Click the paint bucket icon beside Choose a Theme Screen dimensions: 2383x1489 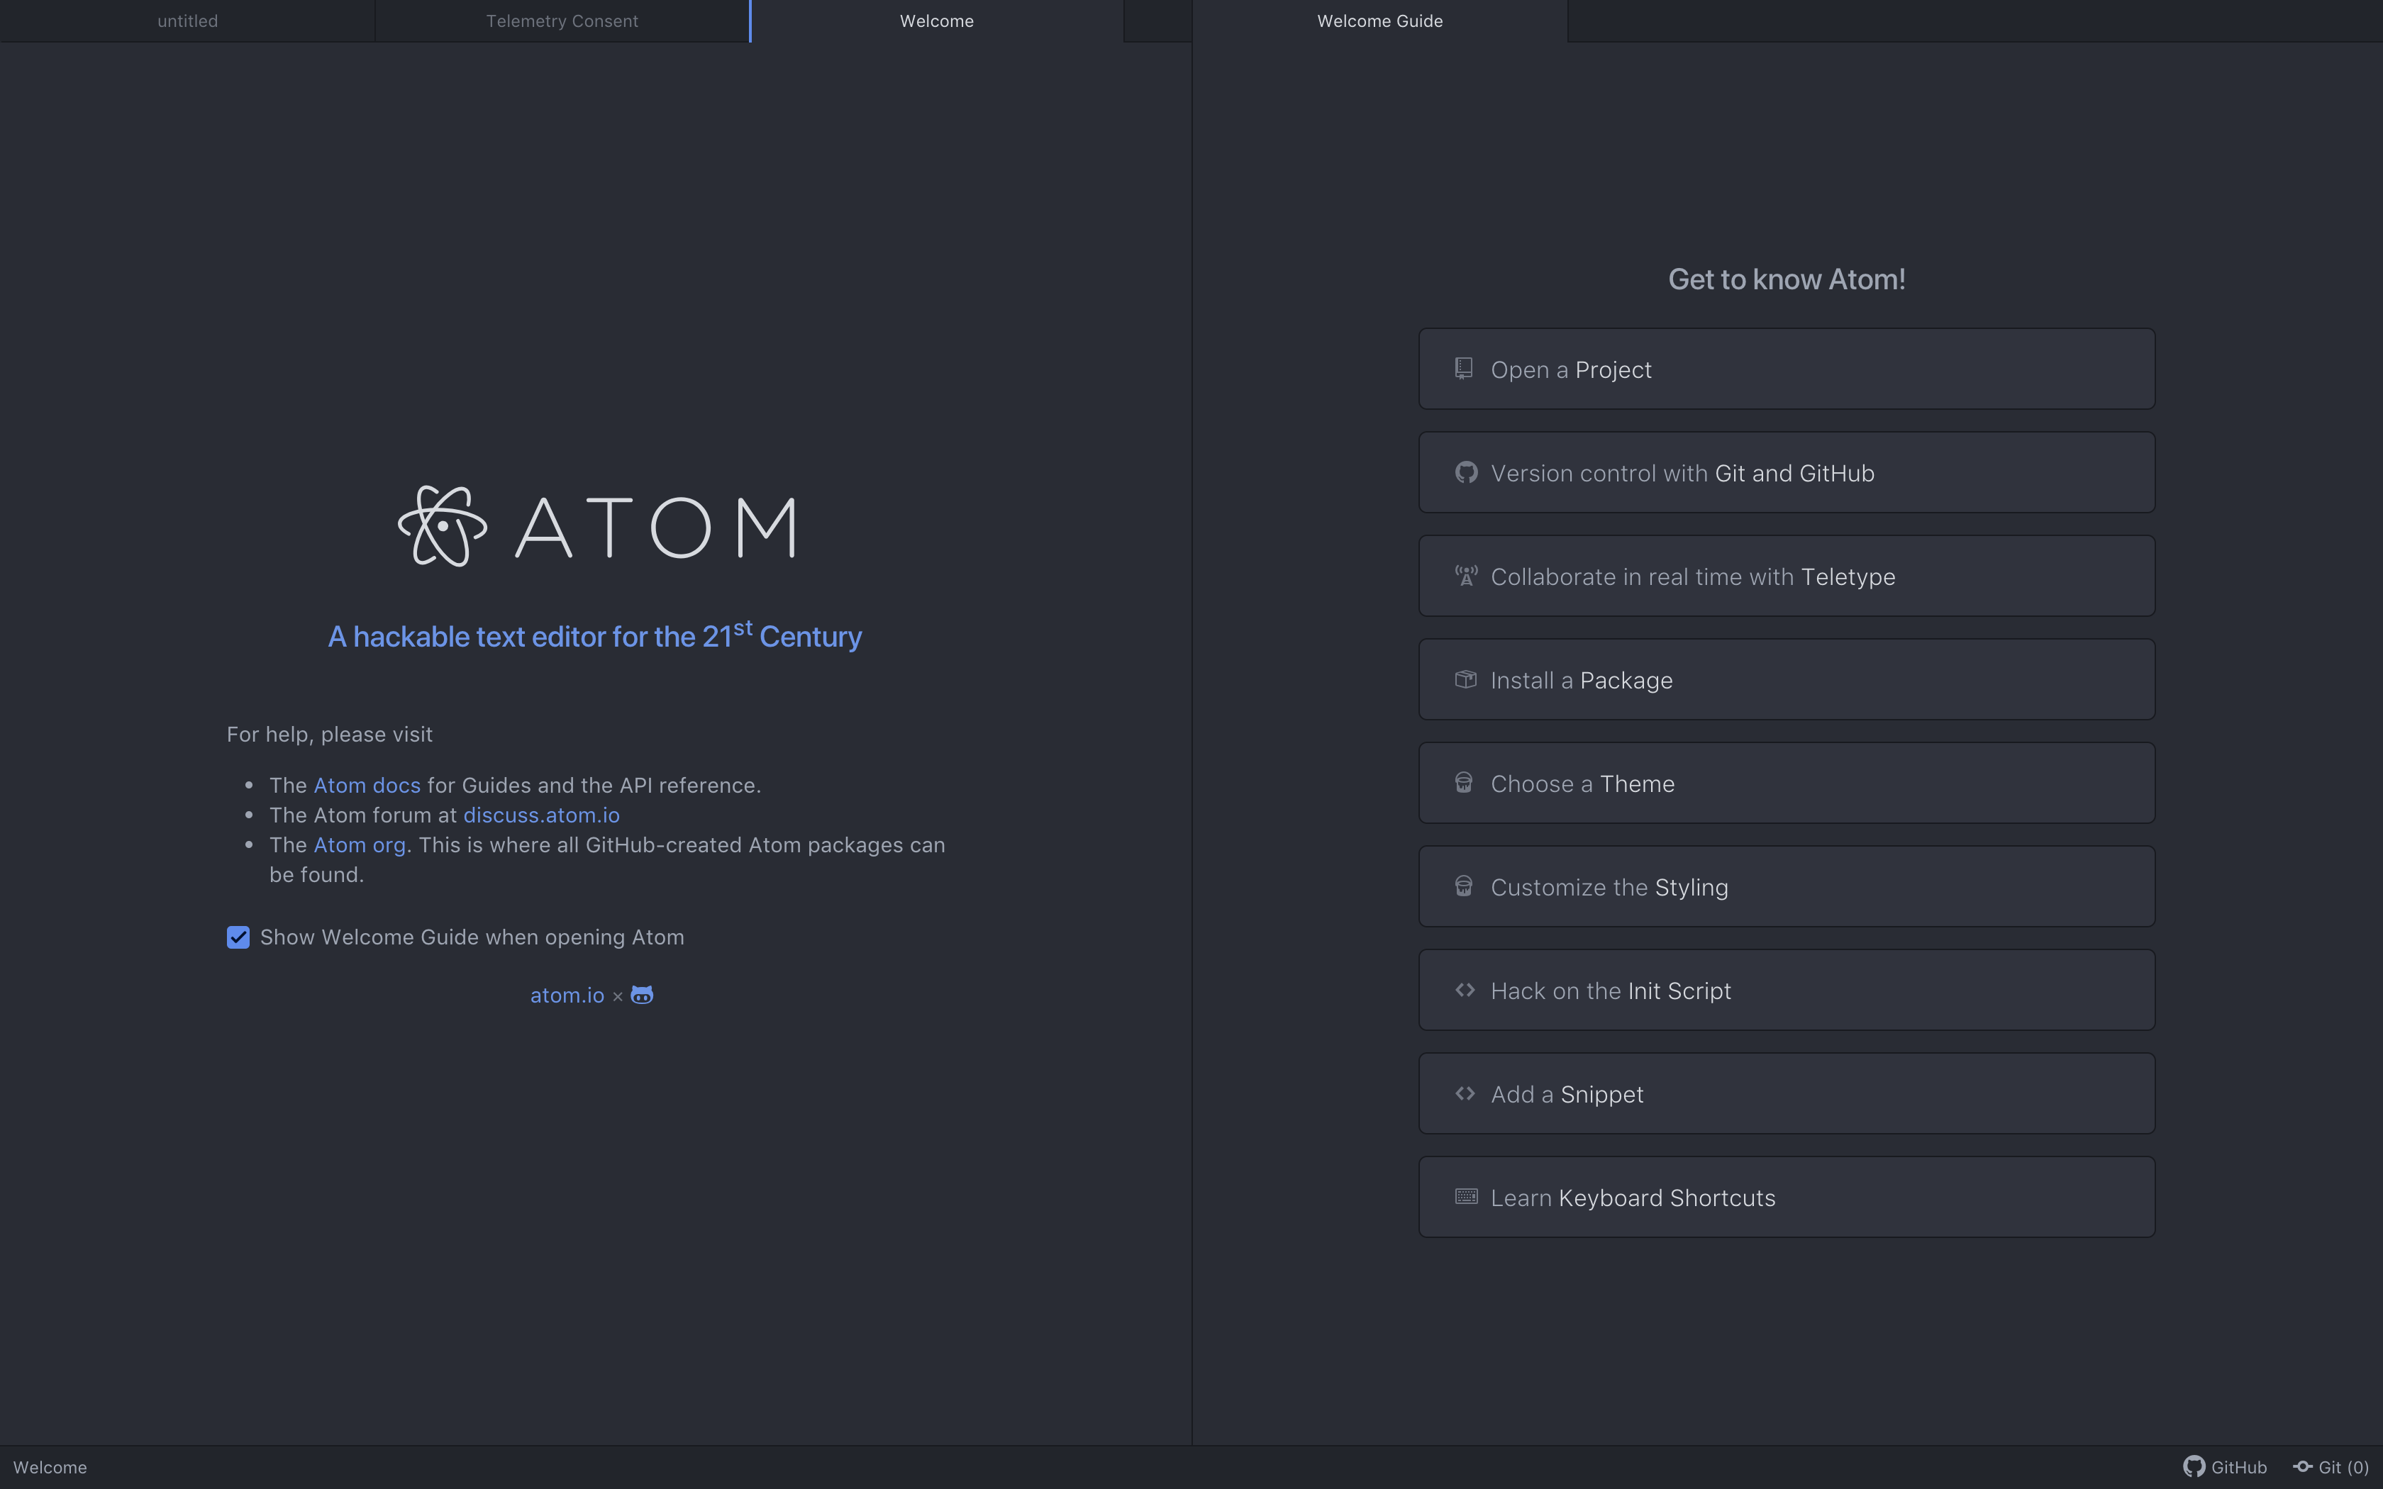click(x=1465, y=783)
